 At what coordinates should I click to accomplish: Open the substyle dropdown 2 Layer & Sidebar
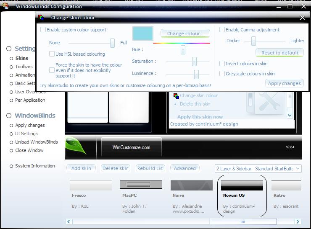pyautogui.click(x=258, y=169)
